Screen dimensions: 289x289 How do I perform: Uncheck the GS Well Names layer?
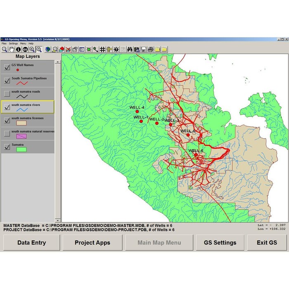click(x=7, y=67)
